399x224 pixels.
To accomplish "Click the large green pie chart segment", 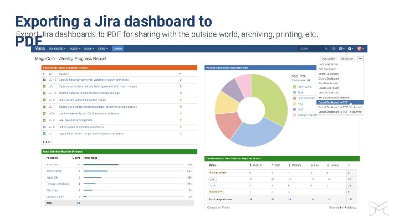I will [x=275, y=98].
